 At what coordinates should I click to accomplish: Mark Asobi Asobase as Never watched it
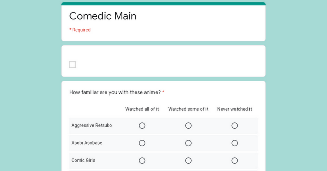235,143
